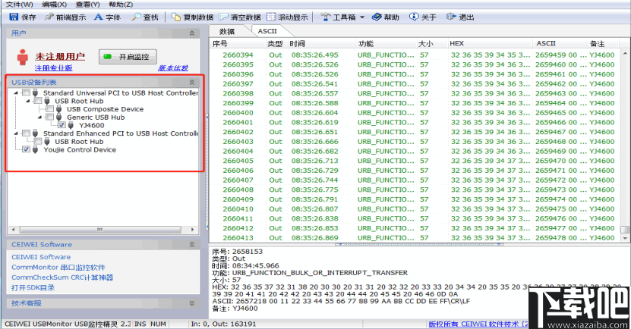Open the CommMonitor 串口监控软件 link
The height and width of the screenshot is (329, 631).
click(58, 267)
